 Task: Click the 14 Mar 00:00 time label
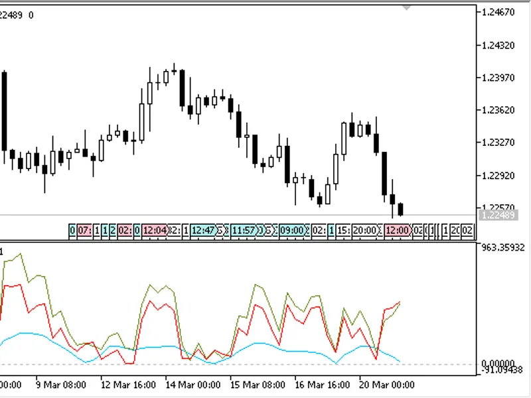tap(193, 385)
